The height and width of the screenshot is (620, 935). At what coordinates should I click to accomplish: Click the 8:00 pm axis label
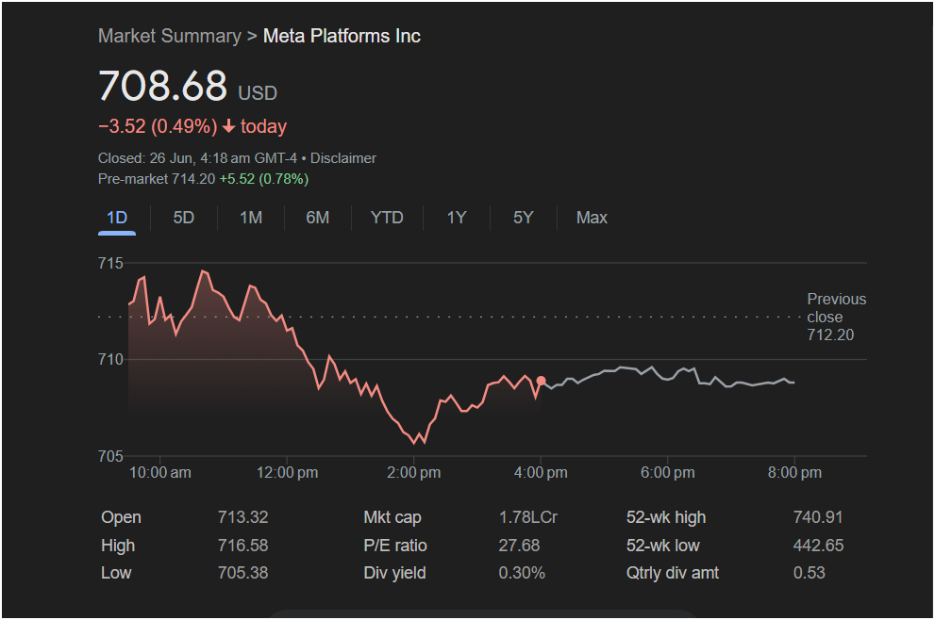click(x=794, y=473)
